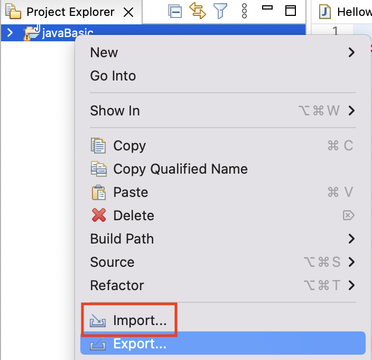Choose Paste from the context menu
Screen dimensions: 372x360
click(223, 192)
